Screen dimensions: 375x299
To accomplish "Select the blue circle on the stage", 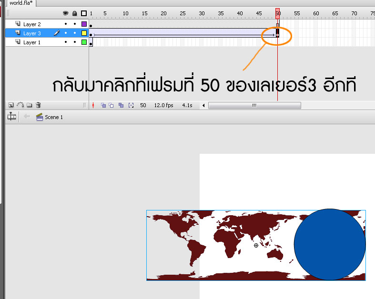I will coord(330,244).
